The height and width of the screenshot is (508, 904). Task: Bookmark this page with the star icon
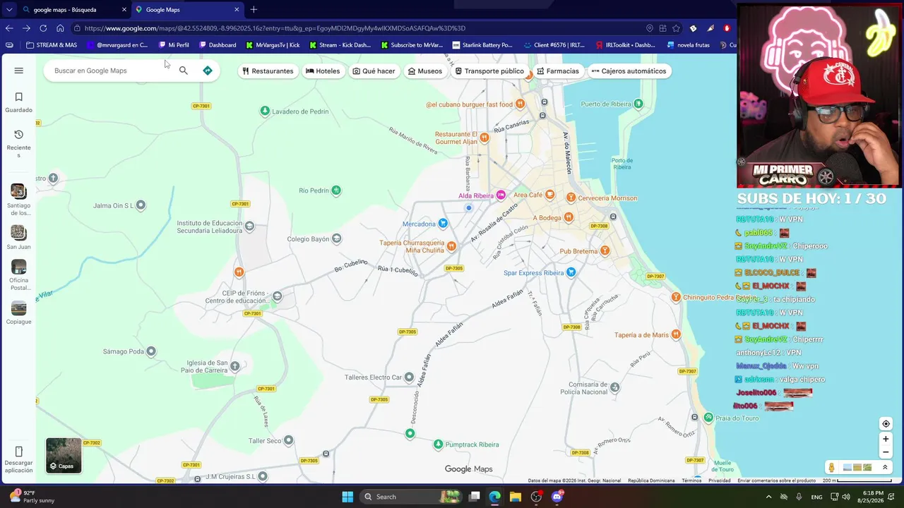pos(676,28)
